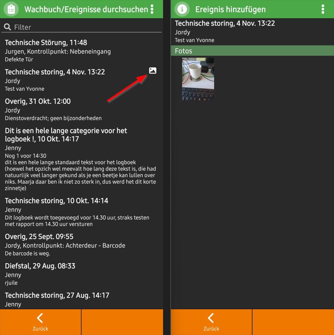Click 'Technische storing, 4 Nov. 13:22' detail heading
The image size is (334, 335).
click(225, 23)
